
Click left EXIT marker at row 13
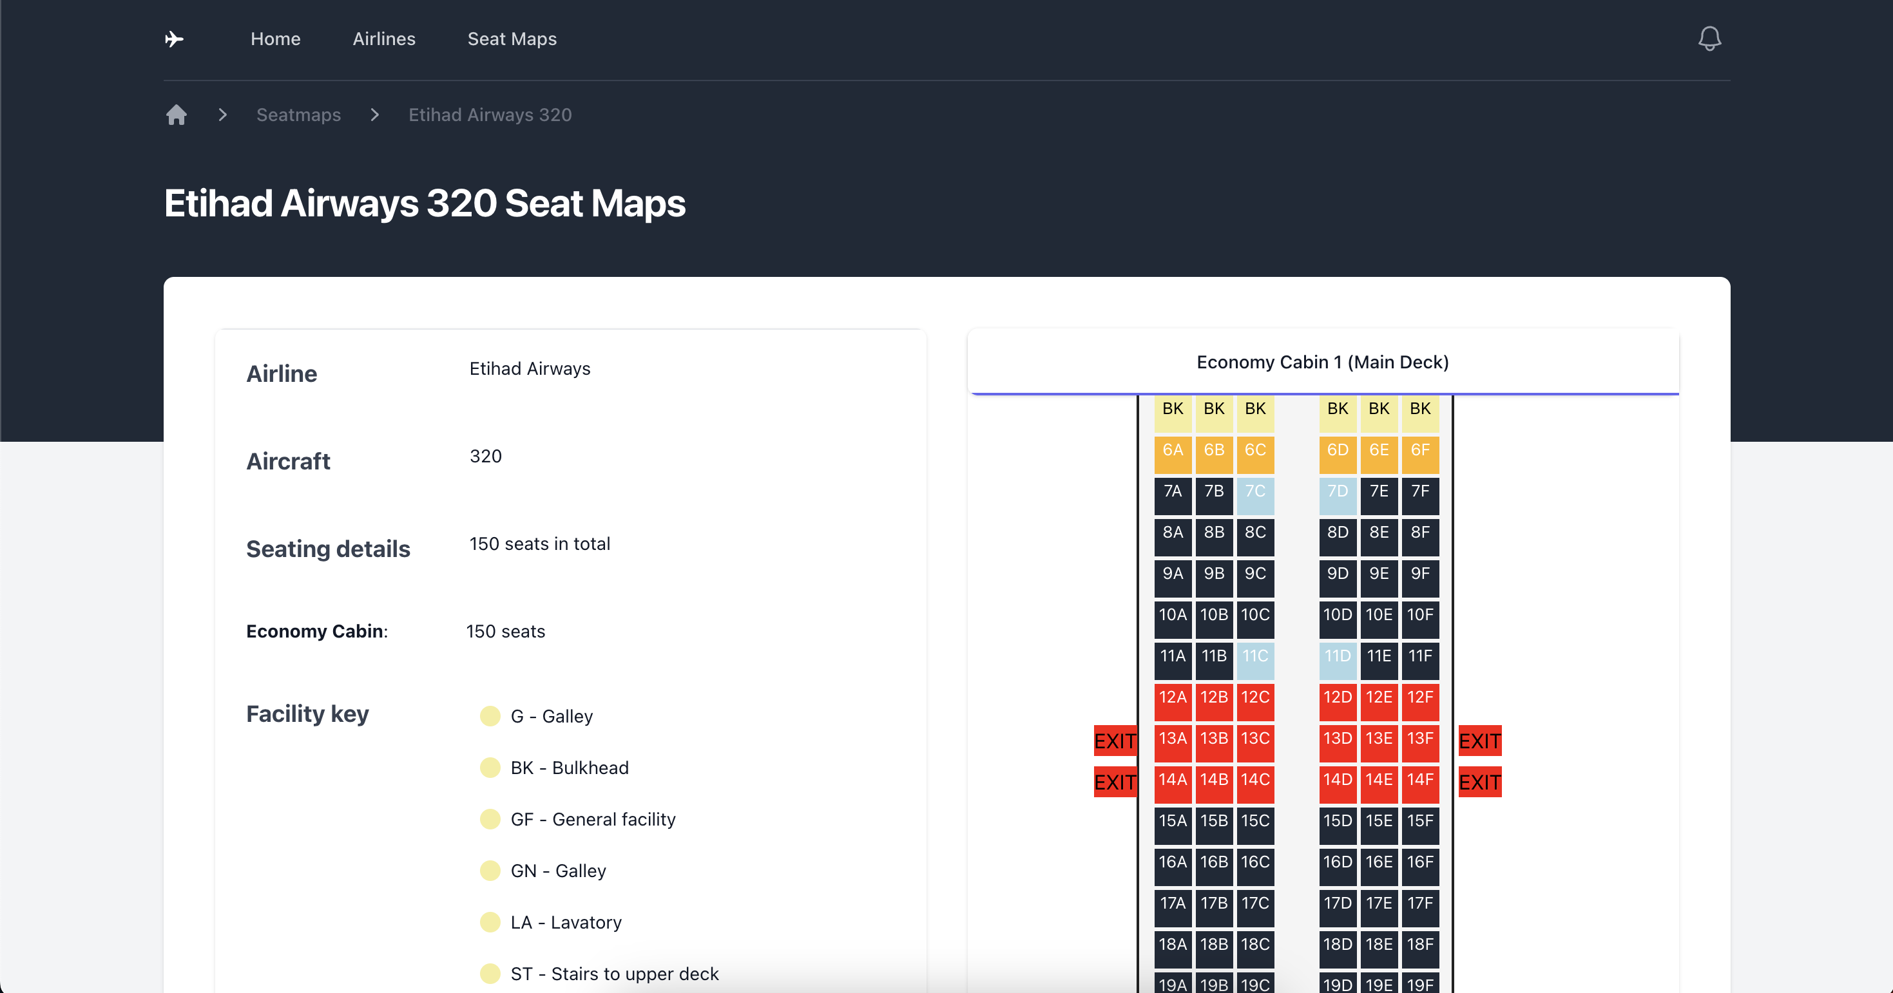[x=1115, y=741]
